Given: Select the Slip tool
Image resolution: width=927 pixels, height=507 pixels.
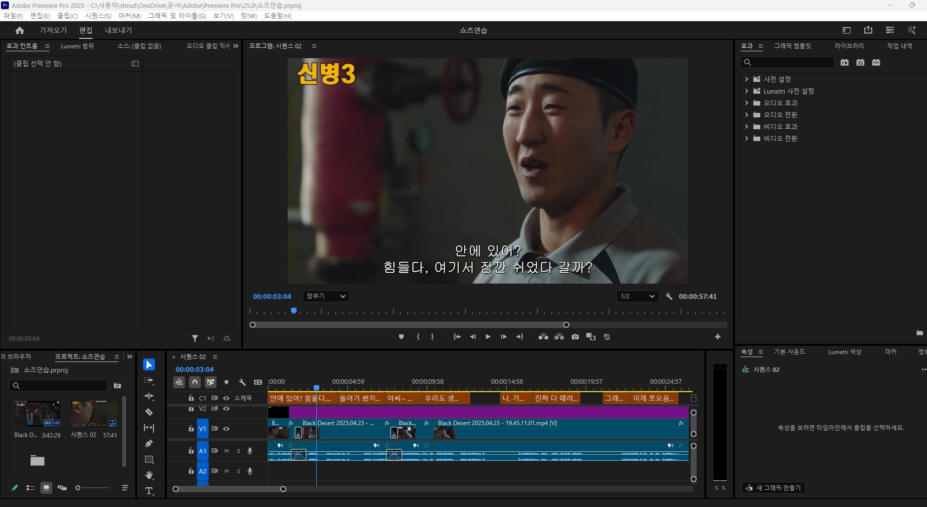Looking at the screenshot, I should point(149,428).
